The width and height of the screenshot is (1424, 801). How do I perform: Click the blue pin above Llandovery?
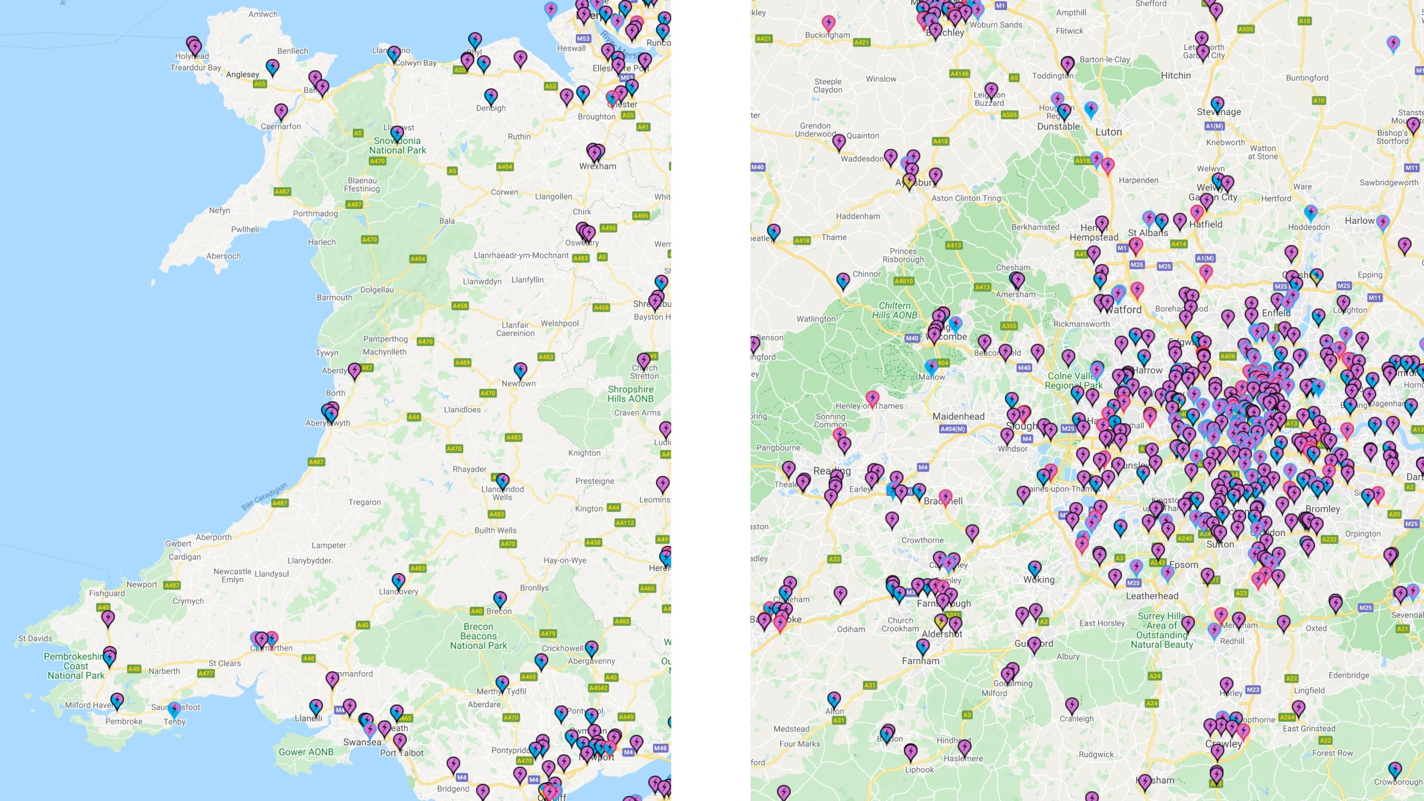[x=398, y=581]
